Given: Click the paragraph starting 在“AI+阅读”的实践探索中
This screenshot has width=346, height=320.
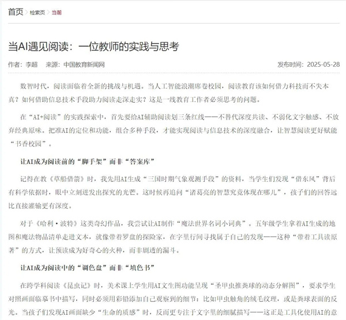Looking at the screenshot, I should point(174,130).
